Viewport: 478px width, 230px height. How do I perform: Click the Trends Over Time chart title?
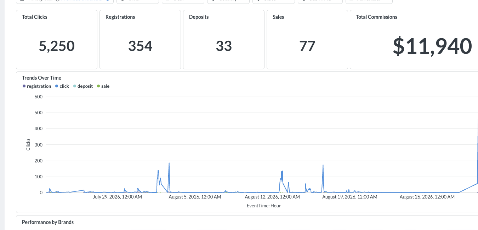click(41, 78)
